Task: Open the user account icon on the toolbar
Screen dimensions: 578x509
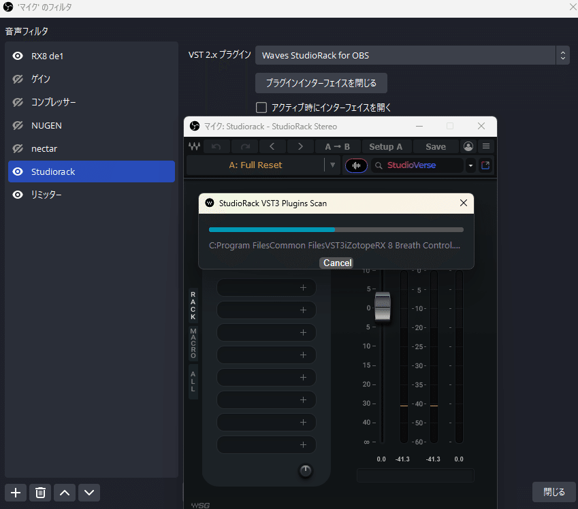Action: tap(468, 146)
